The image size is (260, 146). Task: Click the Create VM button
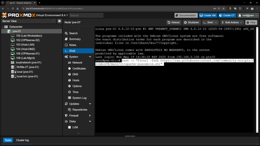208,15
